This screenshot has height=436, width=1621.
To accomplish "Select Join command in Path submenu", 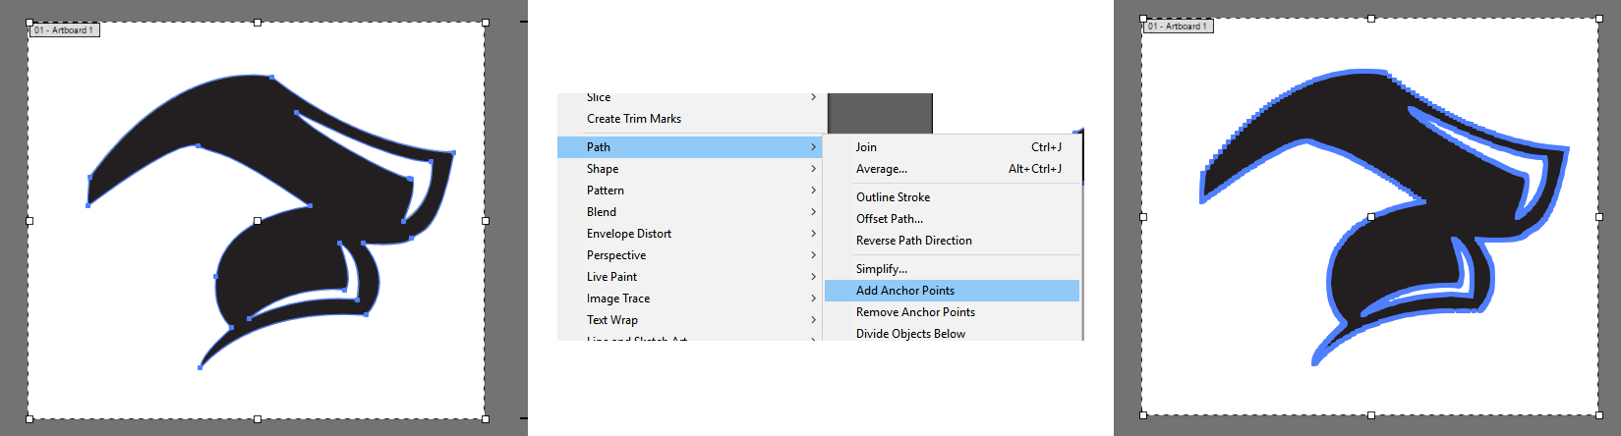I will point(866,147).
